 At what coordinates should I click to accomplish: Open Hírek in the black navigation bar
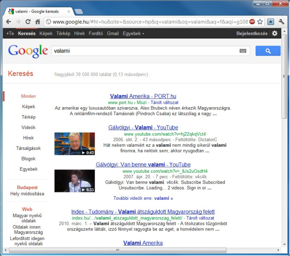79,33
